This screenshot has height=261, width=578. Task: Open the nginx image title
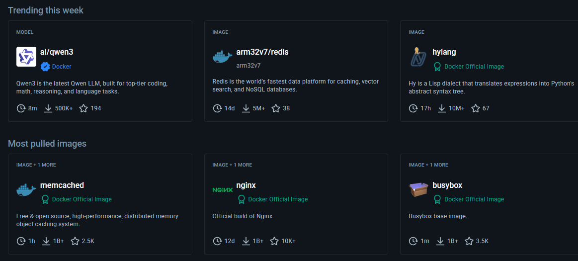(246, 185)
